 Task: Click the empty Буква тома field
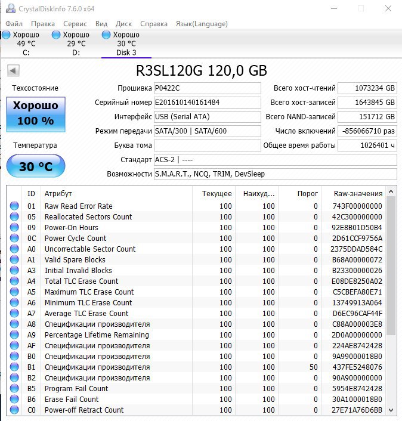[208, 146]
